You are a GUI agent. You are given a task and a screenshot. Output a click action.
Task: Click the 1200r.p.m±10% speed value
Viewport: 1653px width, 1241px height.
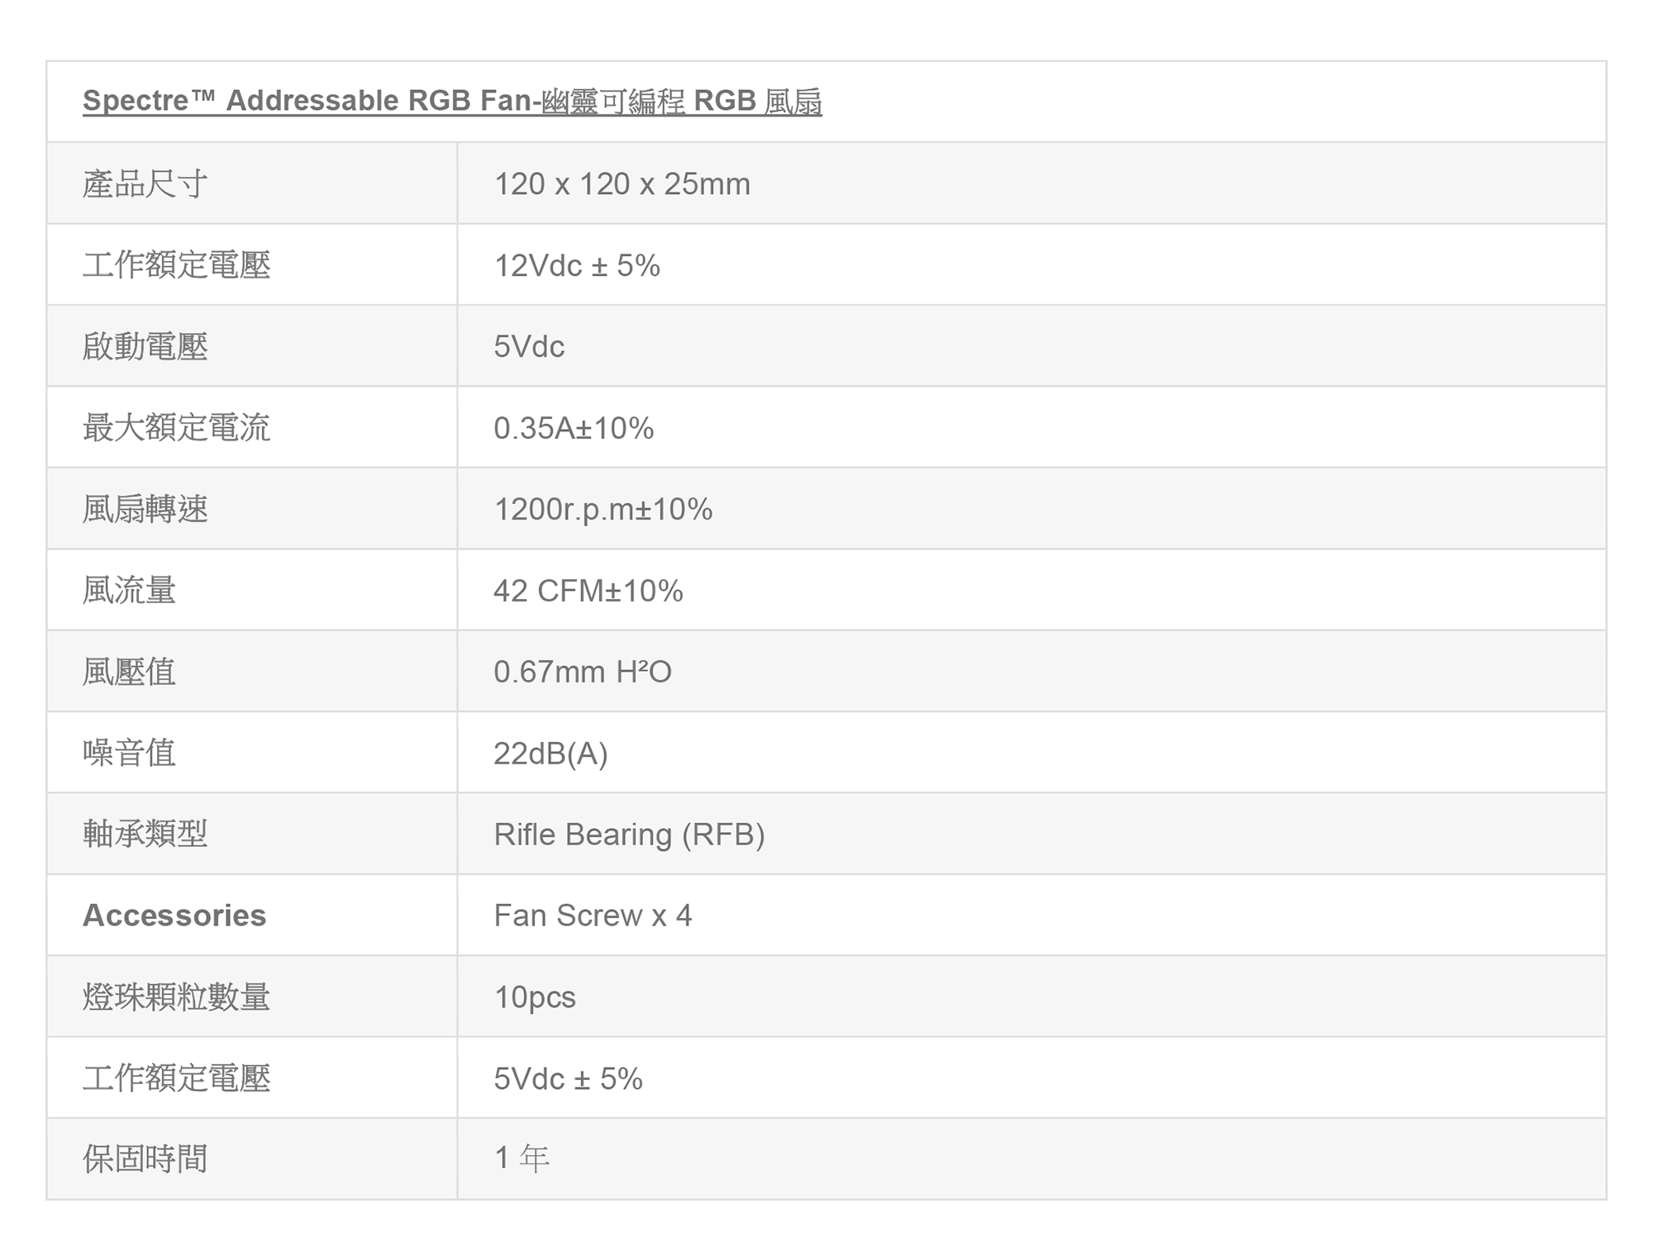603,509
